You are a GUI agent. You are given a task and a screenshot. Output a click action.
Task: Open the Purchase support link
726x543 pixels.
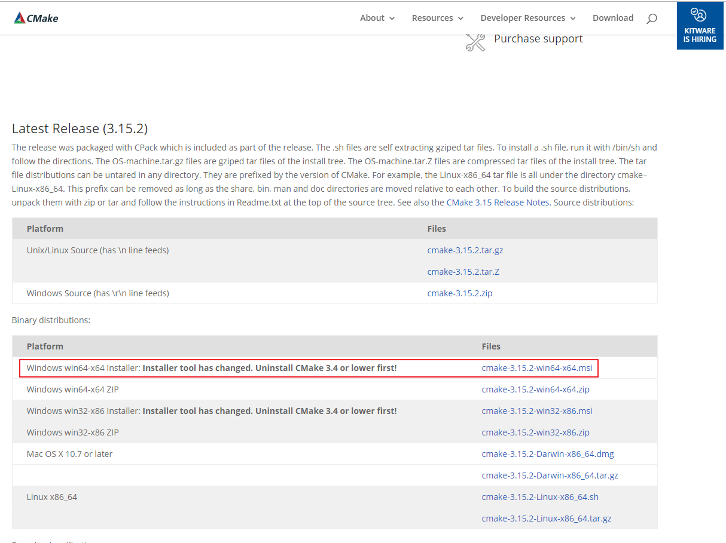click(x=538, y=39)
